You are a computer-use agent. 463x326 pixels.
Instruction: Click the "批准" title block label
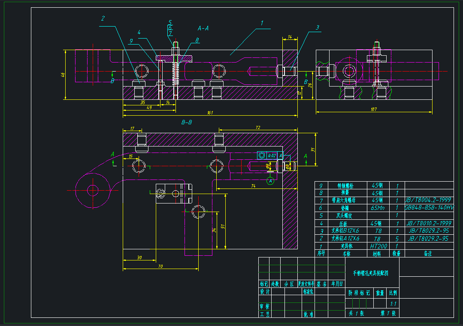pyautogui.click(x=308, y=314)
